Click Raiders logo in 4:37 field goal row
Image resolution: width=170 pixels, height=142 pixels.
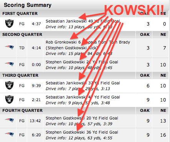pos(9,24)
